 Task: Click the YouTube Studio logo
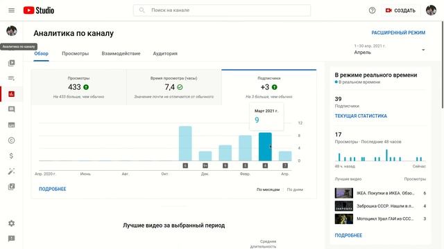coord(39,10)
